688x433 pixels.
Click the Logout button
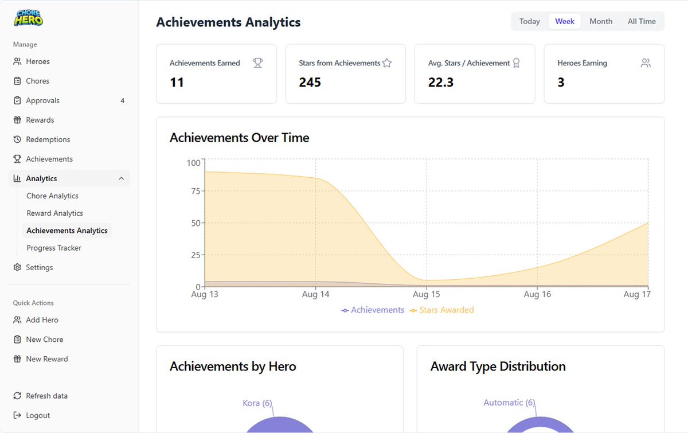pos(69,415)
